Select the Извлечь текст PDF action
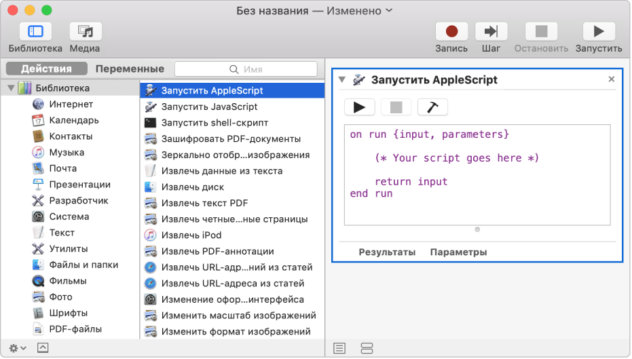Image resolution: width=632 pixels, height=359 pixels. pos(232,204)
